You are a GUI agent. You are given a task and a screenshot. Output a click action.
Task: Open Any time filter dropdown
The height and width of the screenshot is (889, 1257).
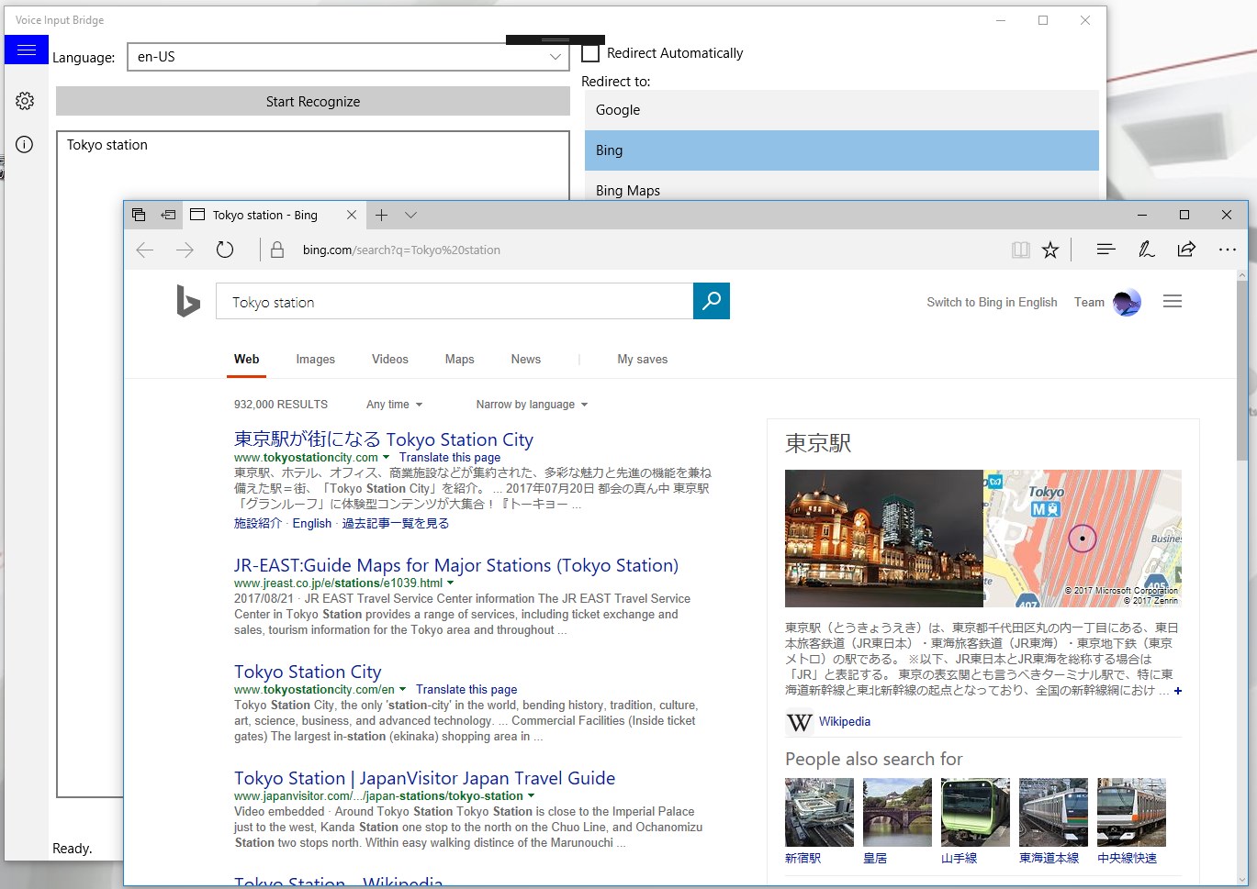395,405
